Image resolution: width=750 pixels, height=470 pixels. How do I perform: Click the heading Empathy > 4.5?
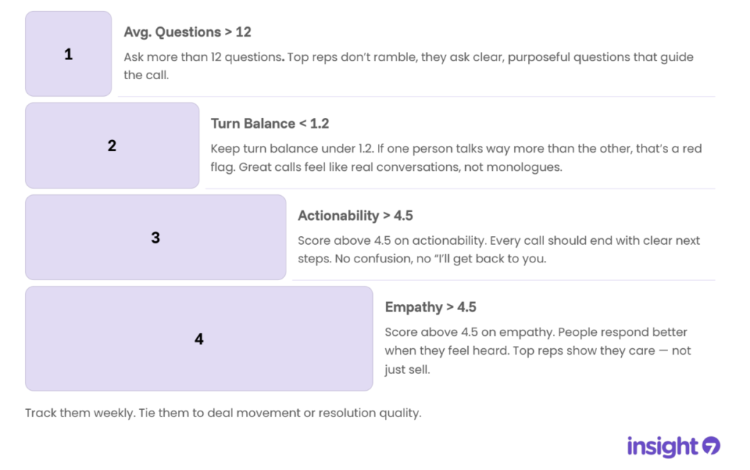coord(431,307)
